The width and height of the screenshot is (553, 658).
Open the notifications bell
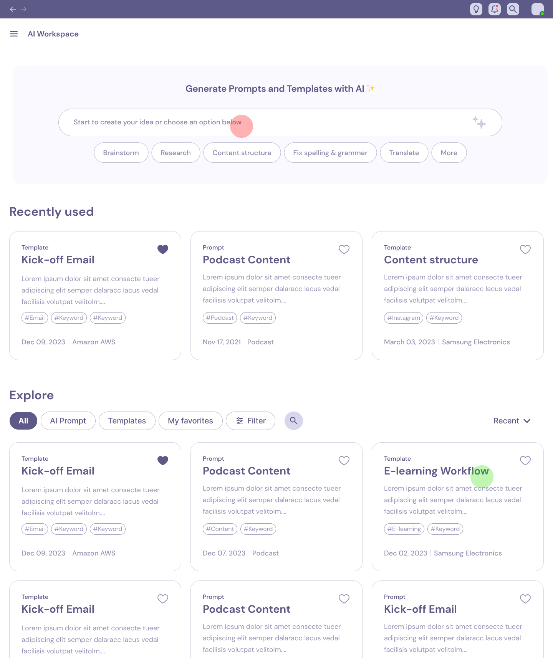point(495,9)
